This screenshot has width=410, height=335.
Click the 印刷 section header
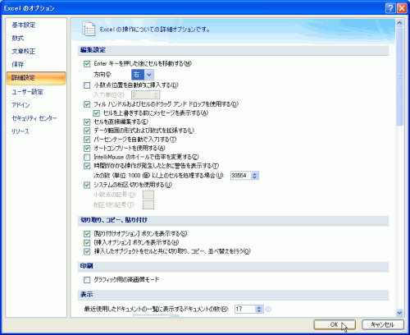[233, 267]
